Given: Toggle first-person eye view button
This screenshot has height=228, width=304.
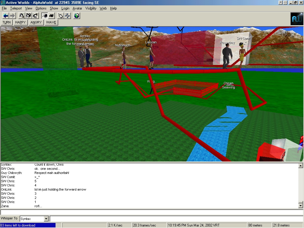Looking at the screenshot, I should coord(45,16).
